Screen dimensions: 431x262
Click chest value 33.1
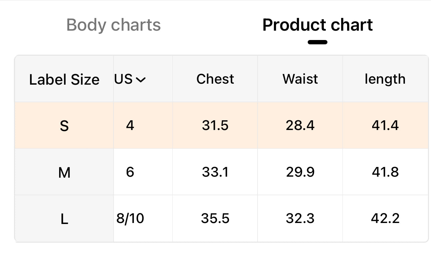tap(215, 172)
